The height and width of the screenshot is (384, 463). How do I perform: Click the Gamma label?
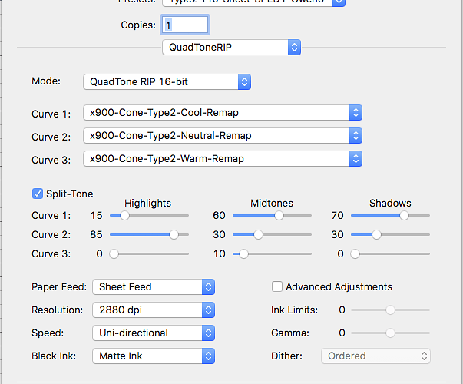(290, 333)
